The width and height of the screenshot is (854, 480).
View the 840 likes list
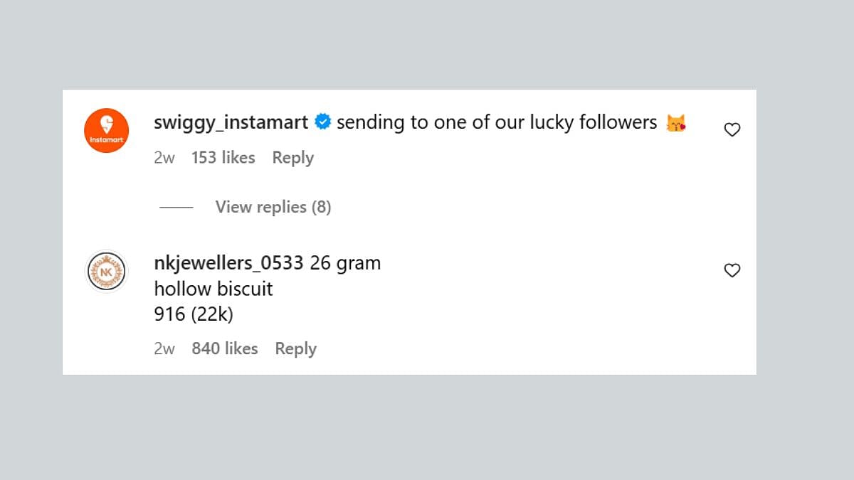224,348
